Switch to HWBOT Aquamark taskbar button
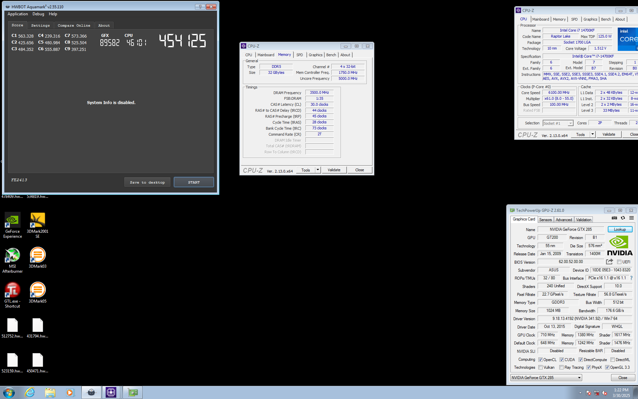638x399 pixels. (x=91, y=393)
